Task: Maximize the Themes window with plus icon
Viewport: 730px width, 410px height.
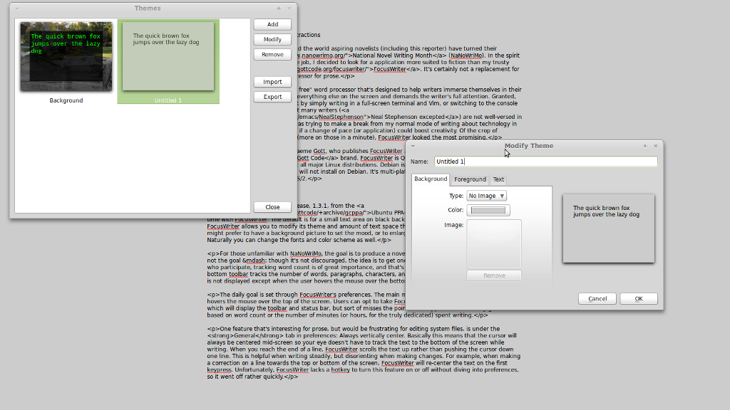Action: tap(279, 9)
